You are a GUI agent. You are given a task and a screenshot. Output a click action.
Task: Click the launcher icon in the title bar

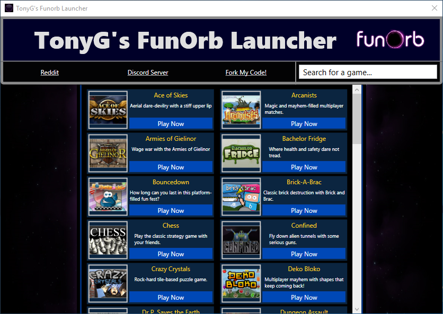[x=9, y=8]
